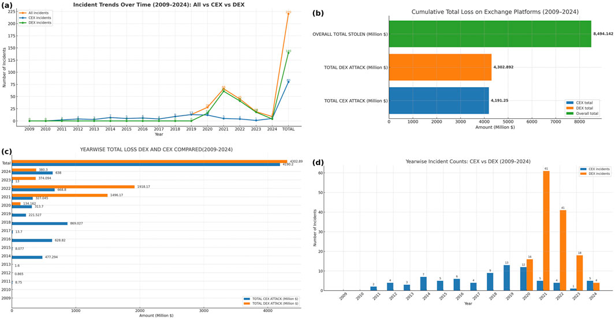The width and height of the screenshot is (615, 319).
Task: Click the orange 'All incidents' legend marker
Action: [23, 13]
